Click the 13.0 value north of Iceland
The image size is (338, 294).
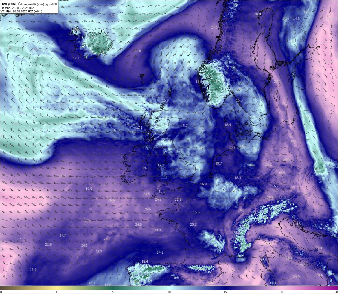[x=112, y=16]
